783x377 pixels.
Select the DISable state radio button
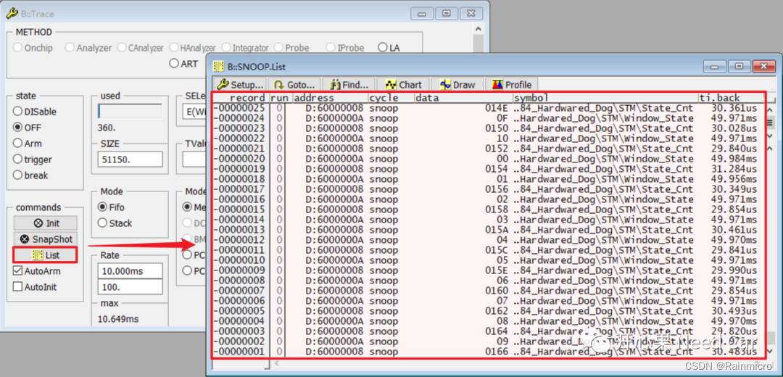pyautogui.click(x=35, y=112)
